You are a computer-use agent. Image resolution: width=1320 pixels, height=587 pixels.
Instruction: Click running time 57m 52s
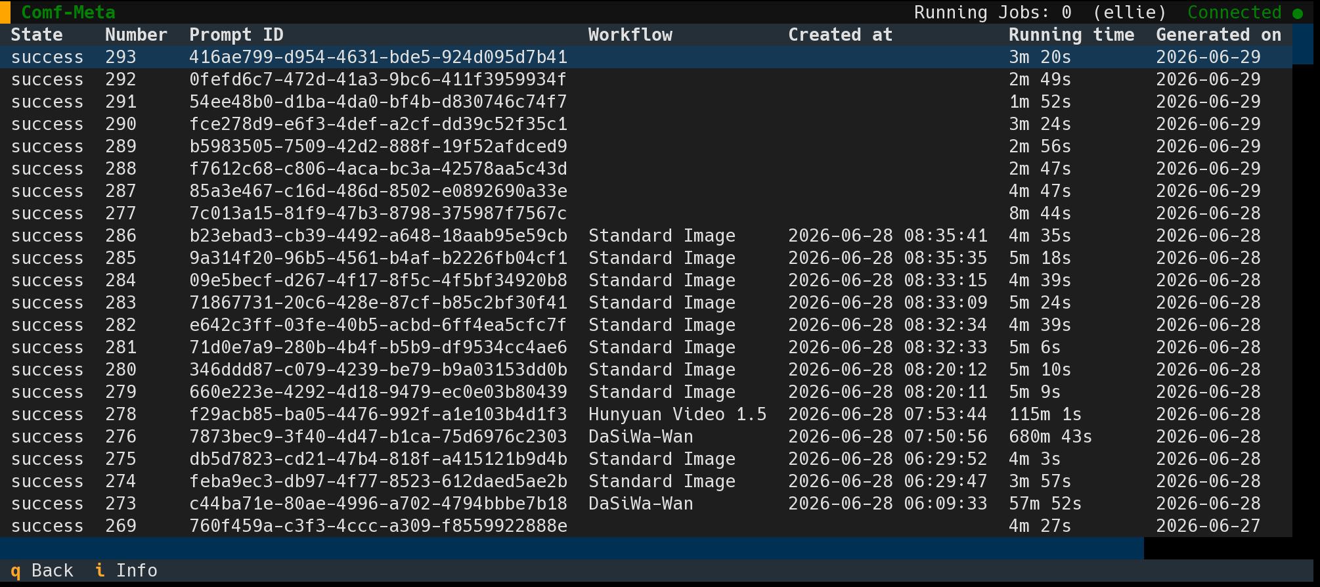tap(1045, 504)
